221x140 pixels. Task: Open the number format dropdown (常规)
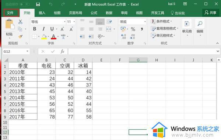pos(145,22)
